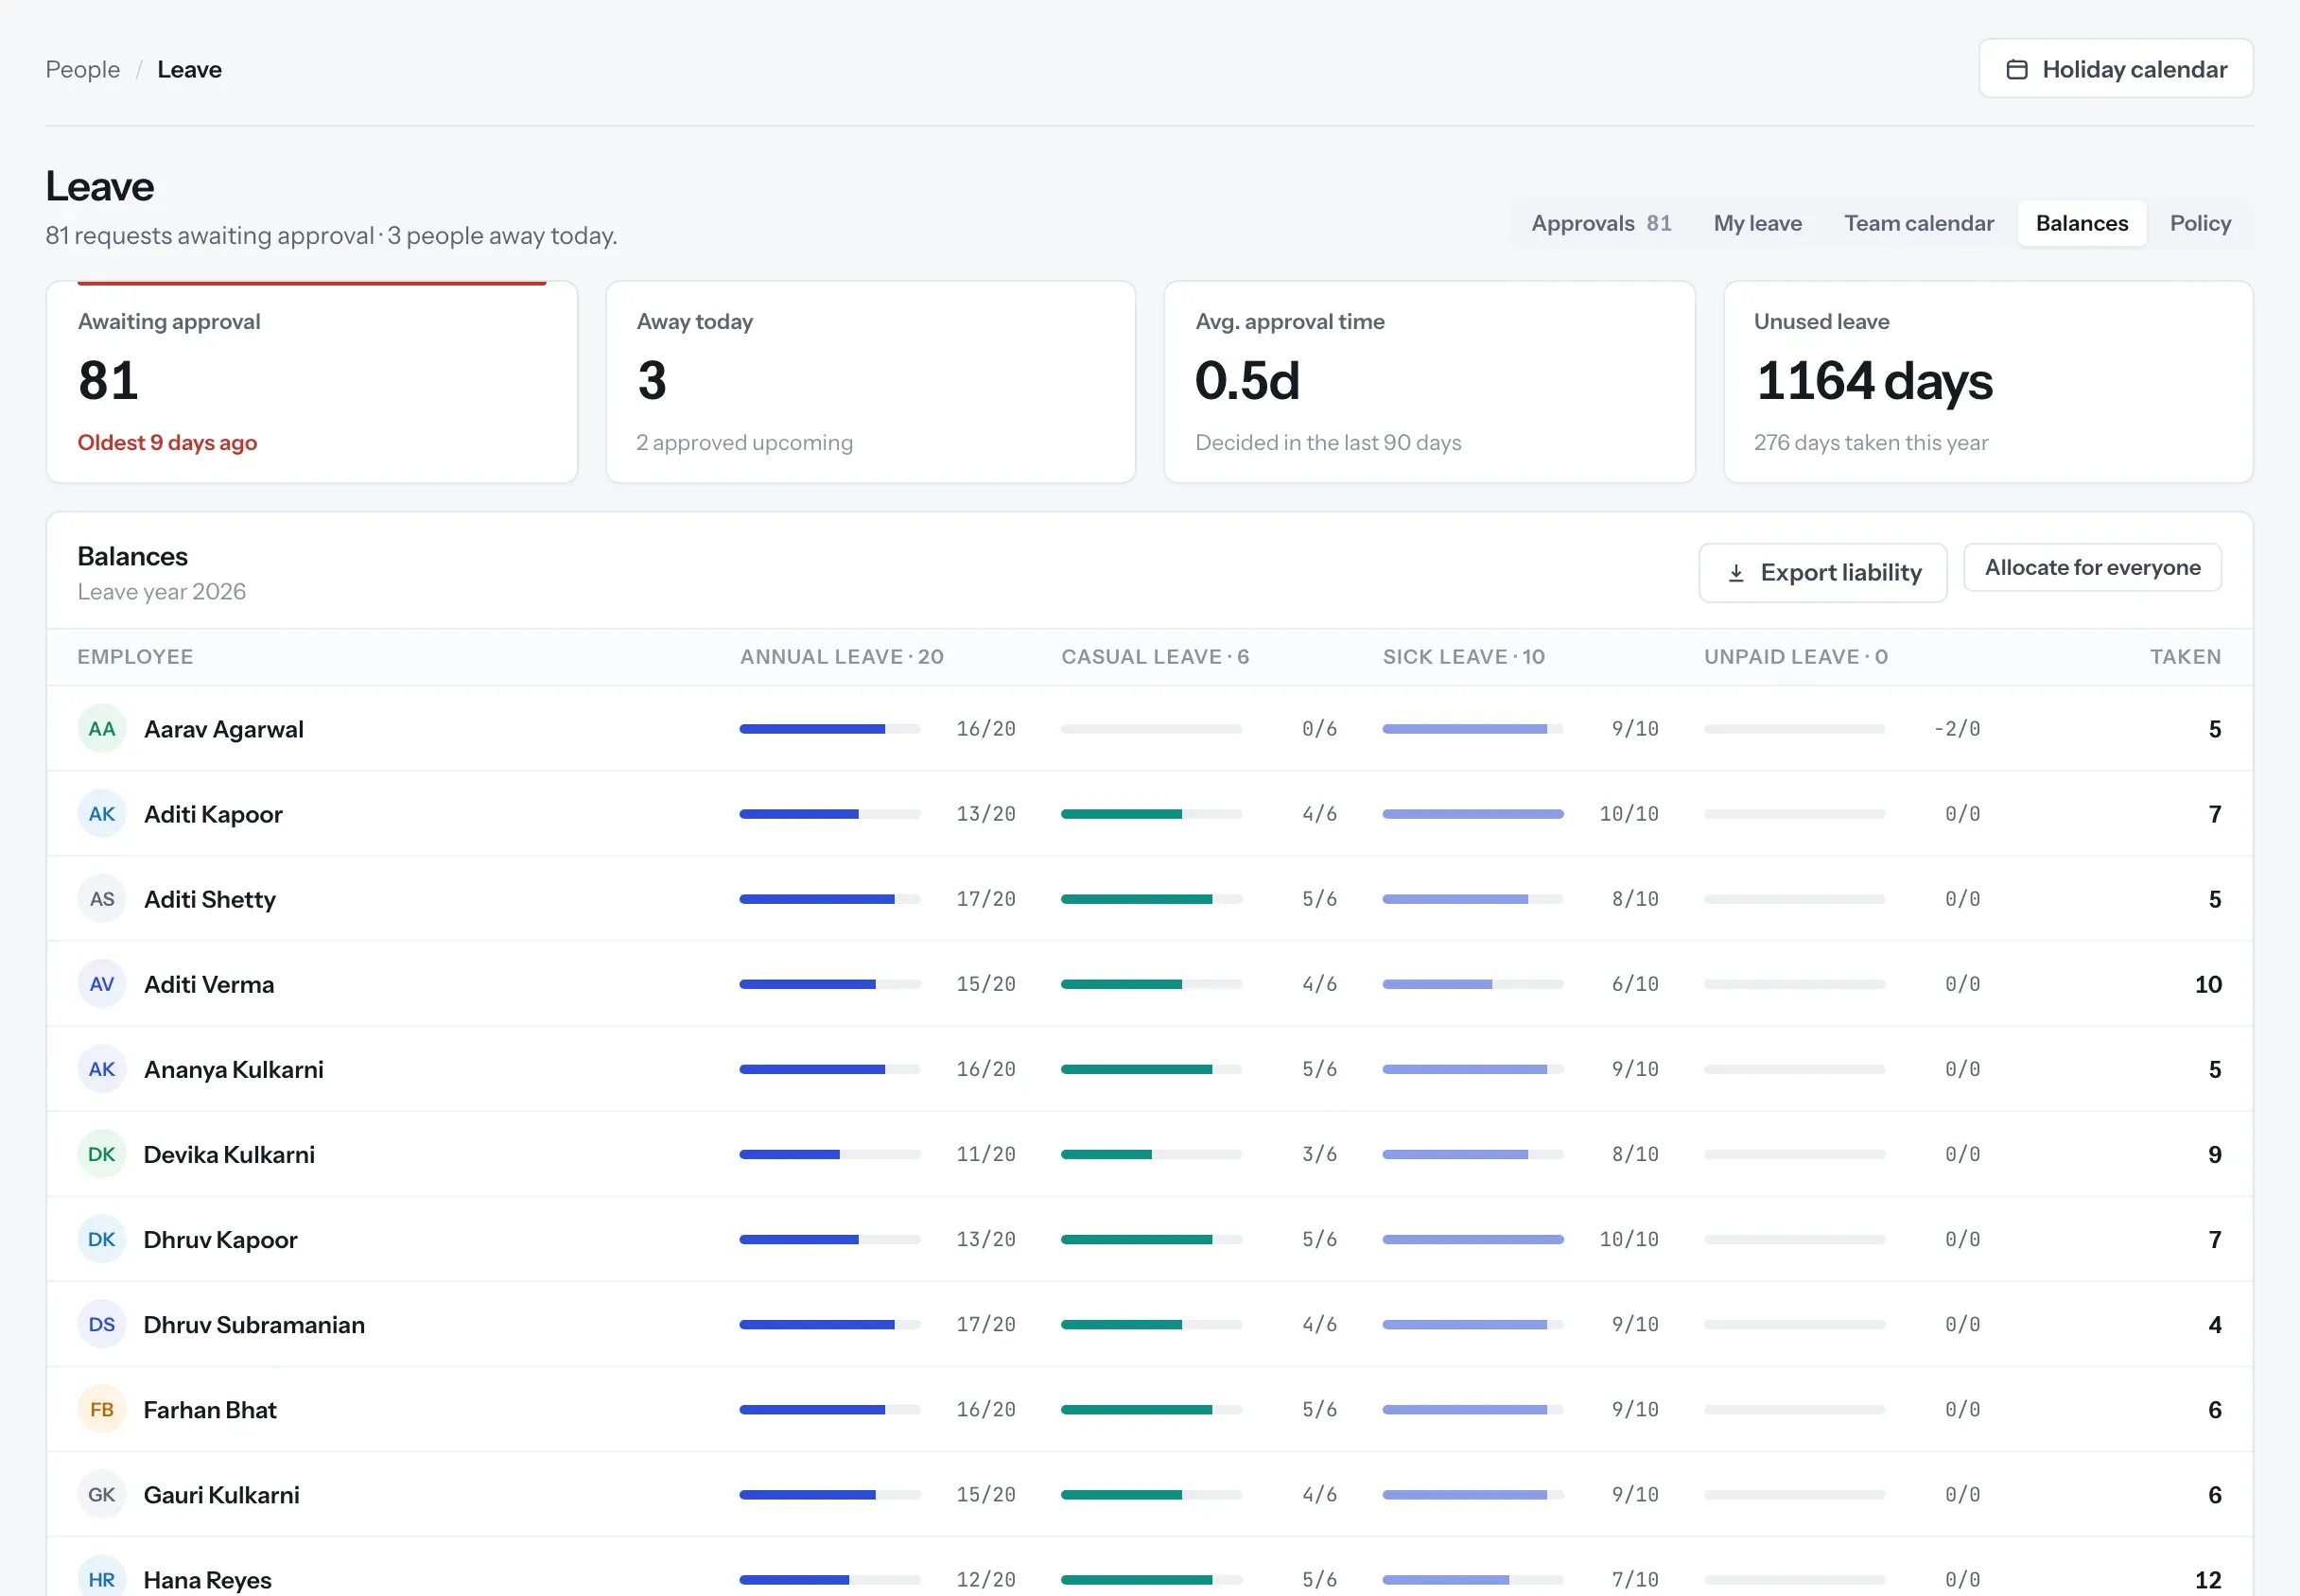This screenshot has width=2300, height=1596.
Task: Click the download icon in Export liability
Action: click(x=1736, y=573)
